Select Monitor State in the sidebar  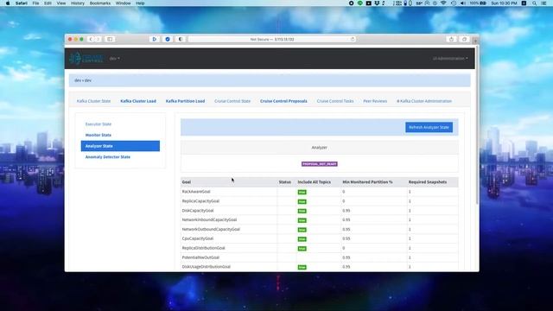99,135
